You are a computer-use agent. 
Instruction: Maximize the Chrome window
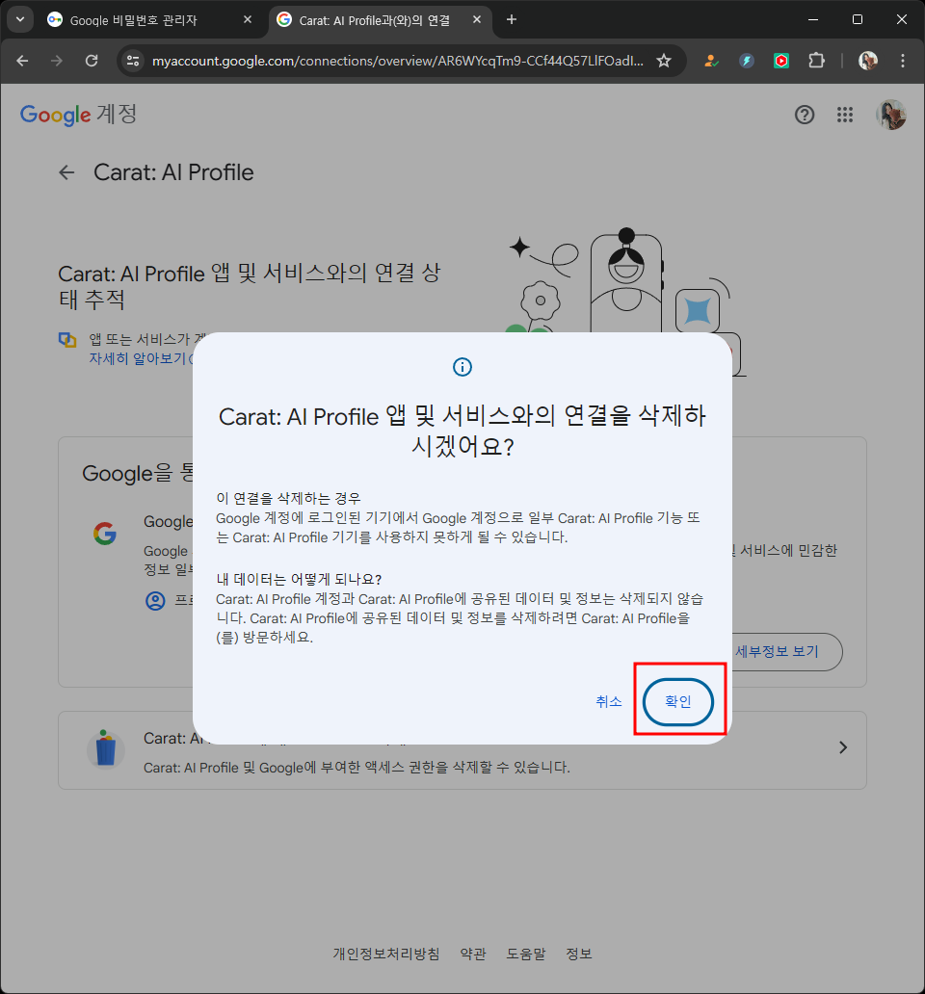coord(858,19)
